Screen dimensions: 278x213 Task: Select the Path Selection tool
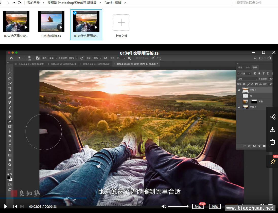tap(10, 150)
